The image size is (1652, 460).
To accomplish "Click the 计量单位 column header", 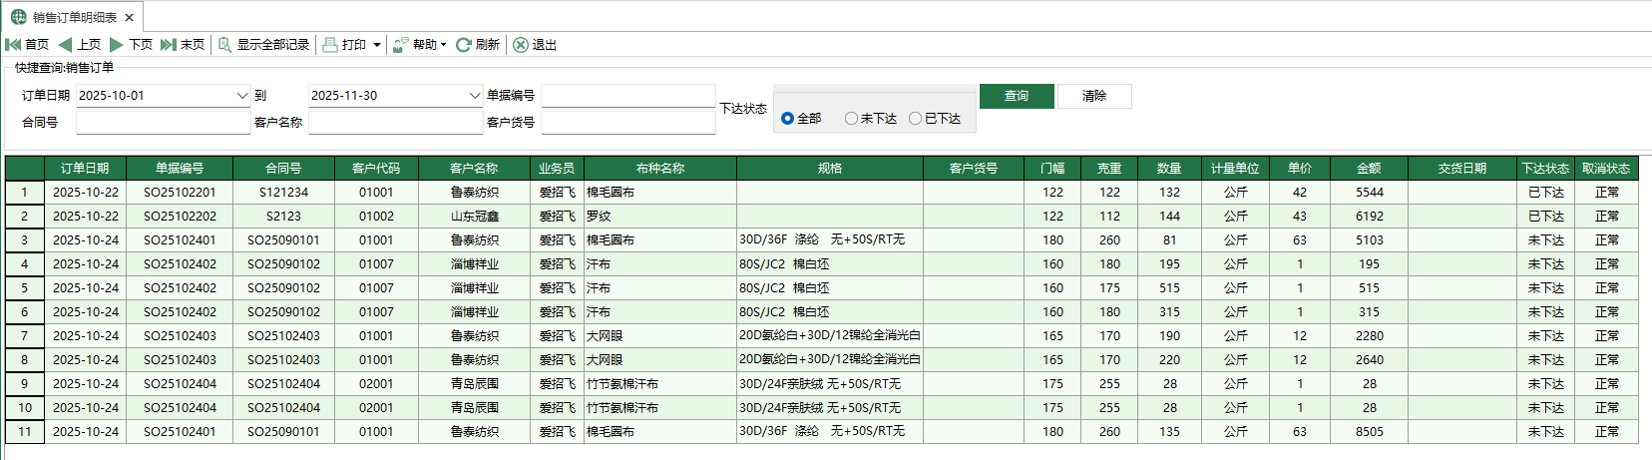I will click(x=1235, y=169).
